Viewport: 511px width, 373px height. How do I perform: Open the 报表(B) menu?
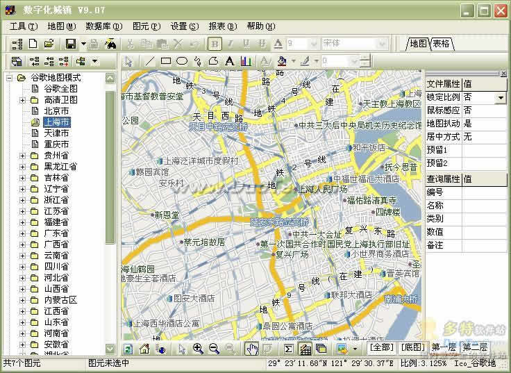pyautogui.click(x=223, y=26)
